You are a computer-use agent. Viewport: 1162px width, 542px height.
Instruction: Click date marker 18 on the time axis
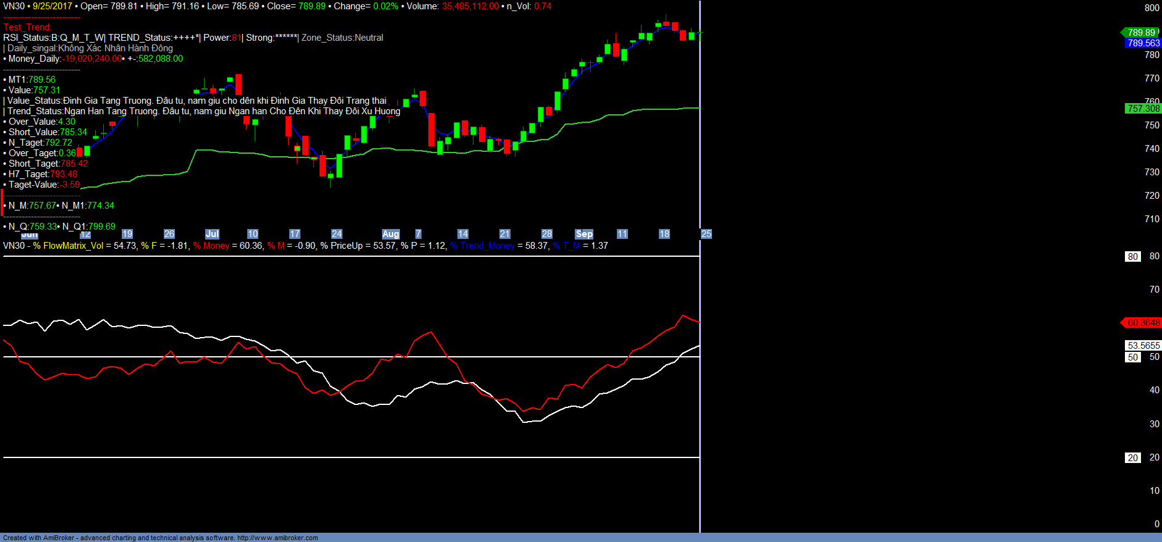click(664, 234)
